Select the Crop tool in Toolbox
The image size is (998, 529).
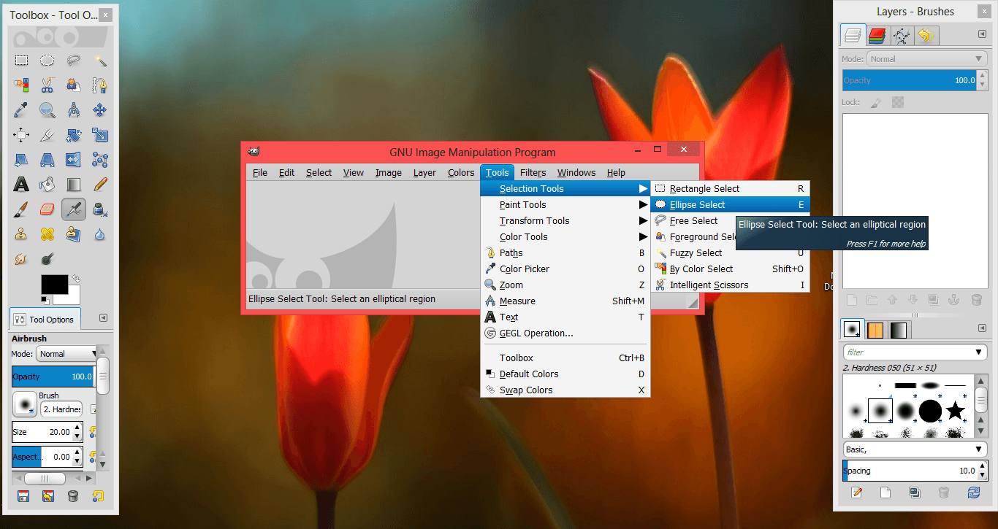(x=47, y=135)
